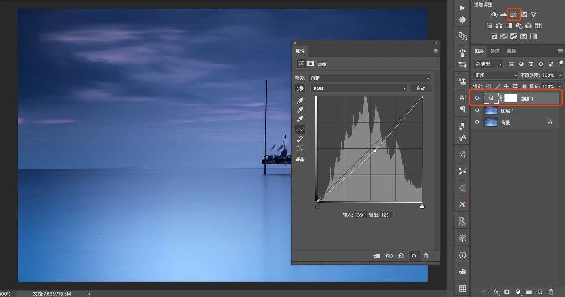This screenshot has width=565, height=297.
Task: Add a Selective Color adjustment
Action: point(524,36)
